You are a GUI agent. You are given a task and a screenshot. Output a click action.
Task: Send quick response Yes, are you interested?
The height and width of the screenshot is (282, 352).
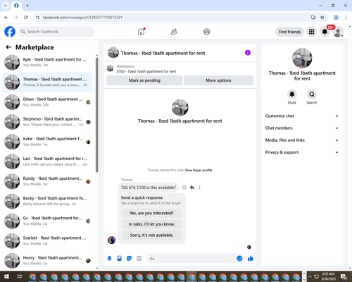[x=151, y=213]
